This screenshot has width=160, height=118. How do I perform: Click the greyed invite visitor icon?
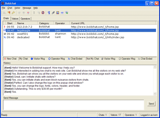click(x=38, y=13)
